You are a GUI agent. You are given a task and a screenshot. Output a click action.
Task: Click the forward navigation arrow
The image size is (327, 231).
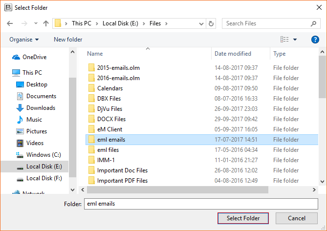point(24,23)
